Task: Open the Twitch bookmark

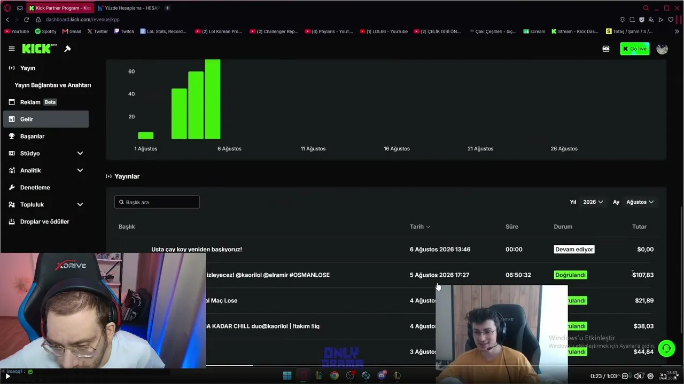Action: pyautogui.click(x=124, y=31)
